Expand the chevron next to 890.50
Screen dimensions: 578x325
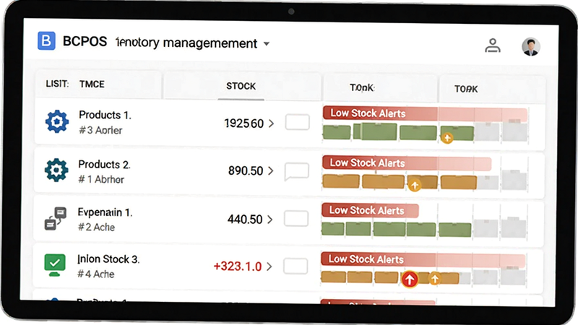(270, 170)
